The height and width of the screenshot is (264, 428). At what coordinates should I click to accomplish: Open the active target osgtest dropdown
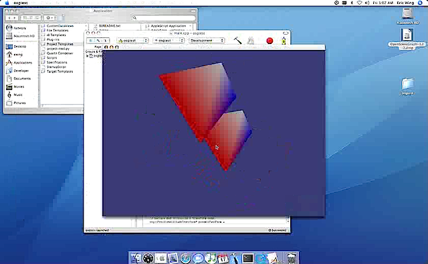point(132,40)
